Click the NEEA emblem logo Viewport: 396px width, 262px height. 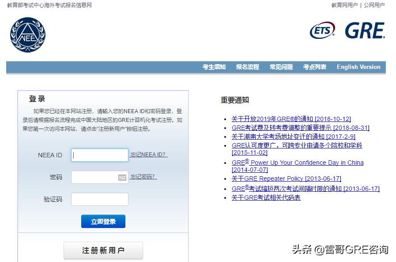(27, 34)
